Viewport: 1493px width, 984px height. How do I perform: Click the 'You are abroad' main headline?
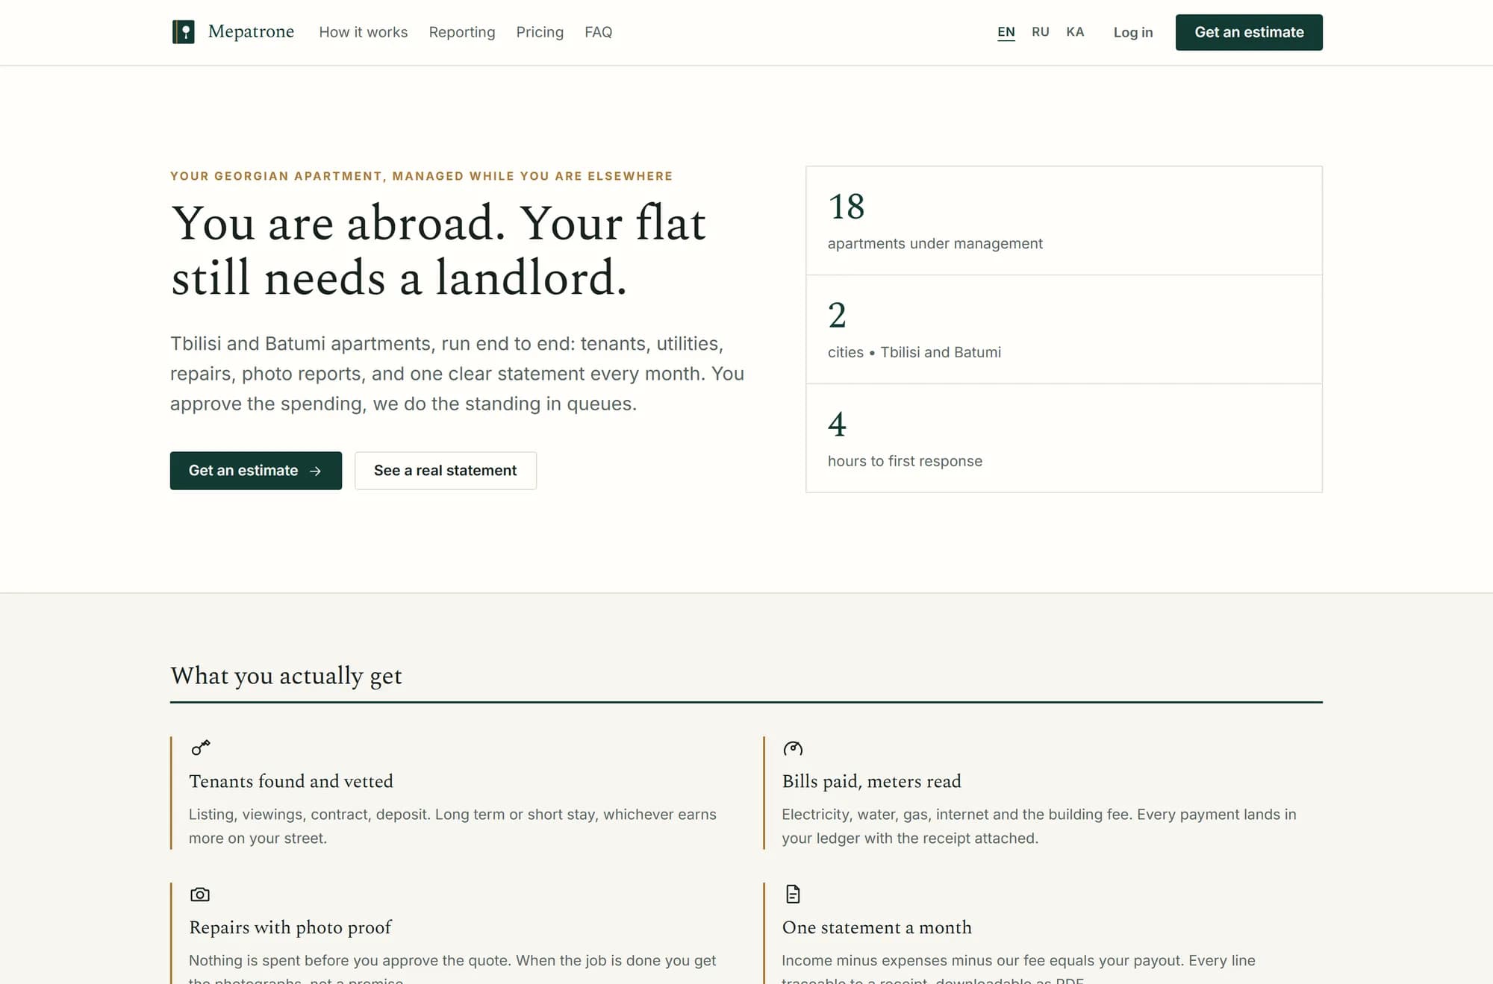click(x=438, y=251)
